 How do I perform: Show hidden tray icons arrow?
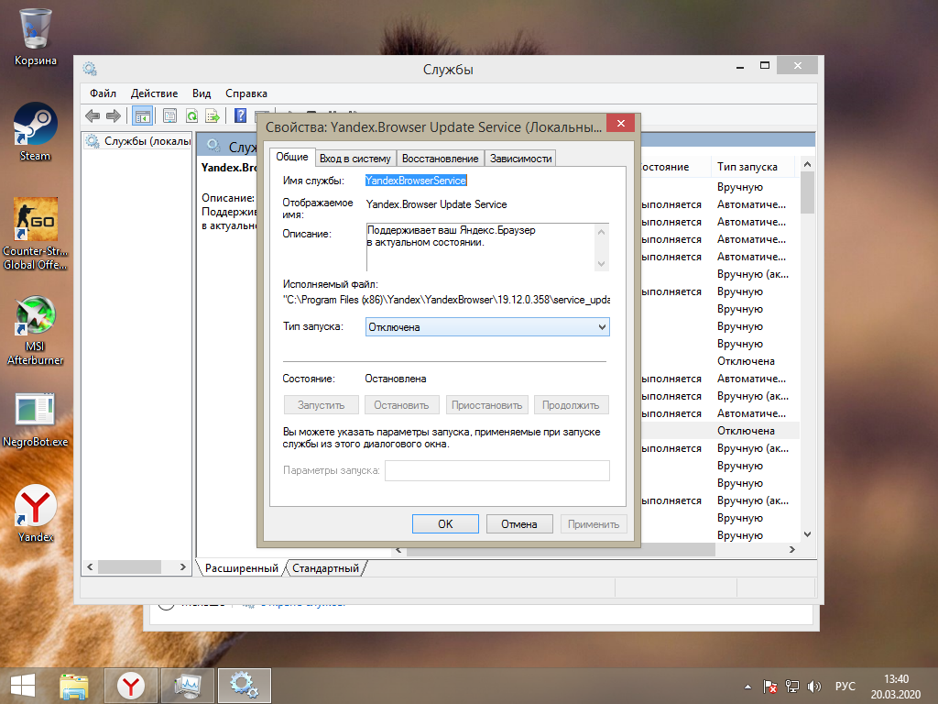click(747, 687)
